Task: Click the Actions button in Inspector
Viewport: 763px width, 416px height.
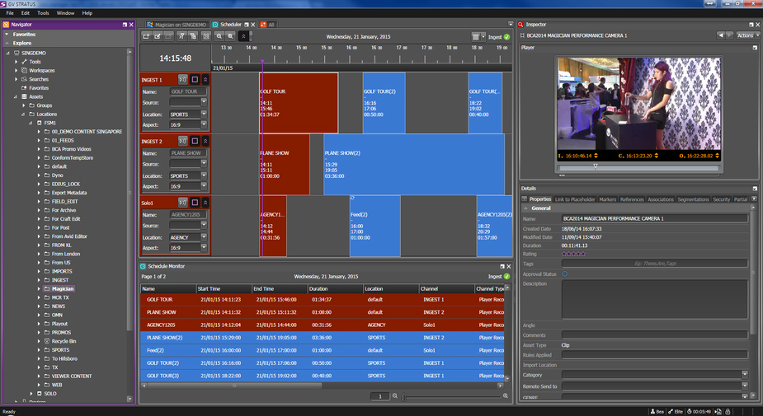Action: (x=746, y=35)
